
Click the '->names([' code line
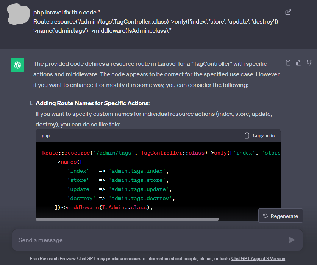point(69,162)
